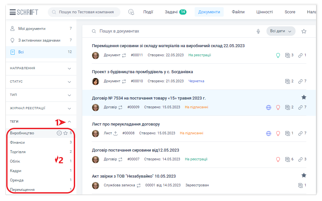Filter by the Фінанси tag

click(18, 142)
